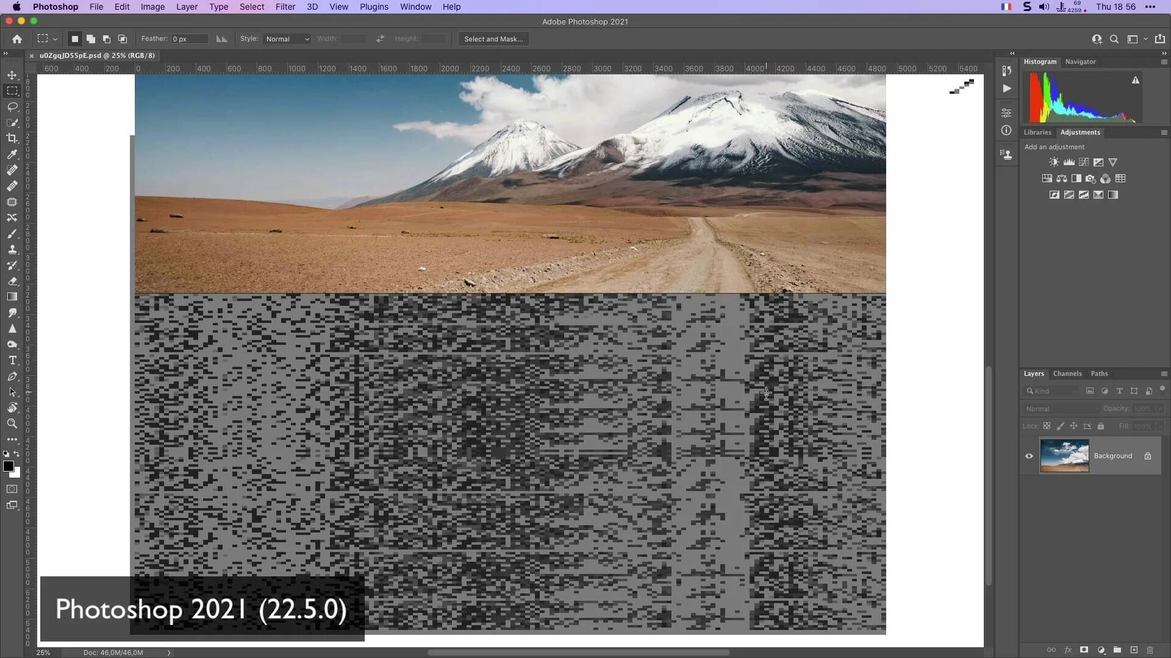Click the foreground color swatch
Screen dimensions: 1171x658
pyautogui.click(x=9, y=466)
